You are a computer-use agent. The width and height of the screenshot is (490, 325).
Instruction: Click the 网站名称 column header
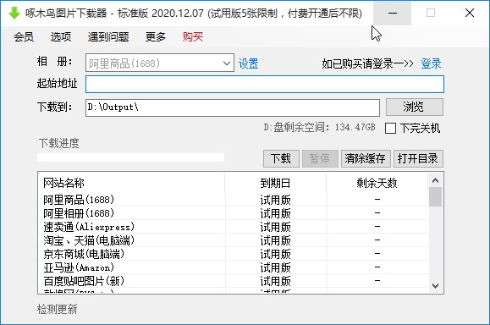tap(131, 183)
